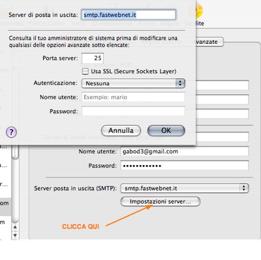Click the Nome utente field with gabod3@gmail.com
Image resolution: width=261 pixels, height=260 pixels.
185,151
